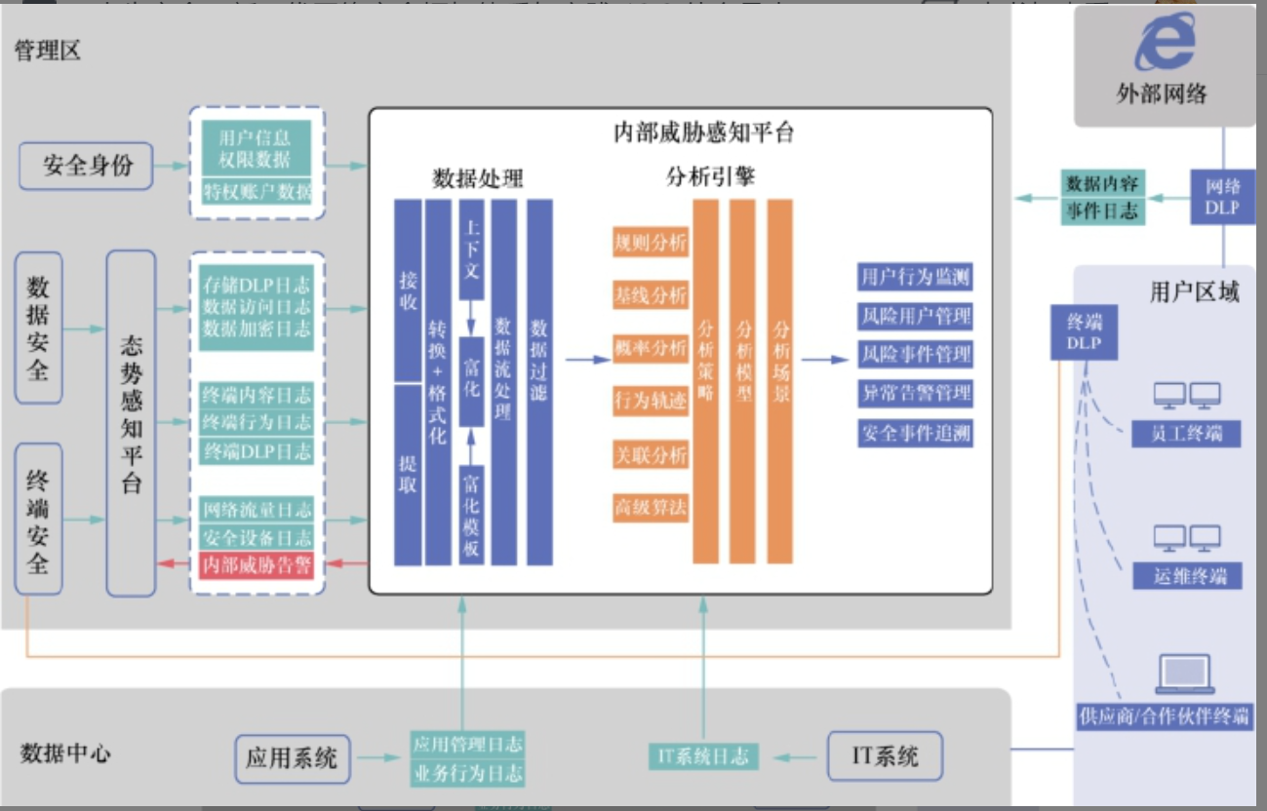This screenshot has width=1267, height=811.
Task: Click the 管理区 heading
Action: (47, 51)
